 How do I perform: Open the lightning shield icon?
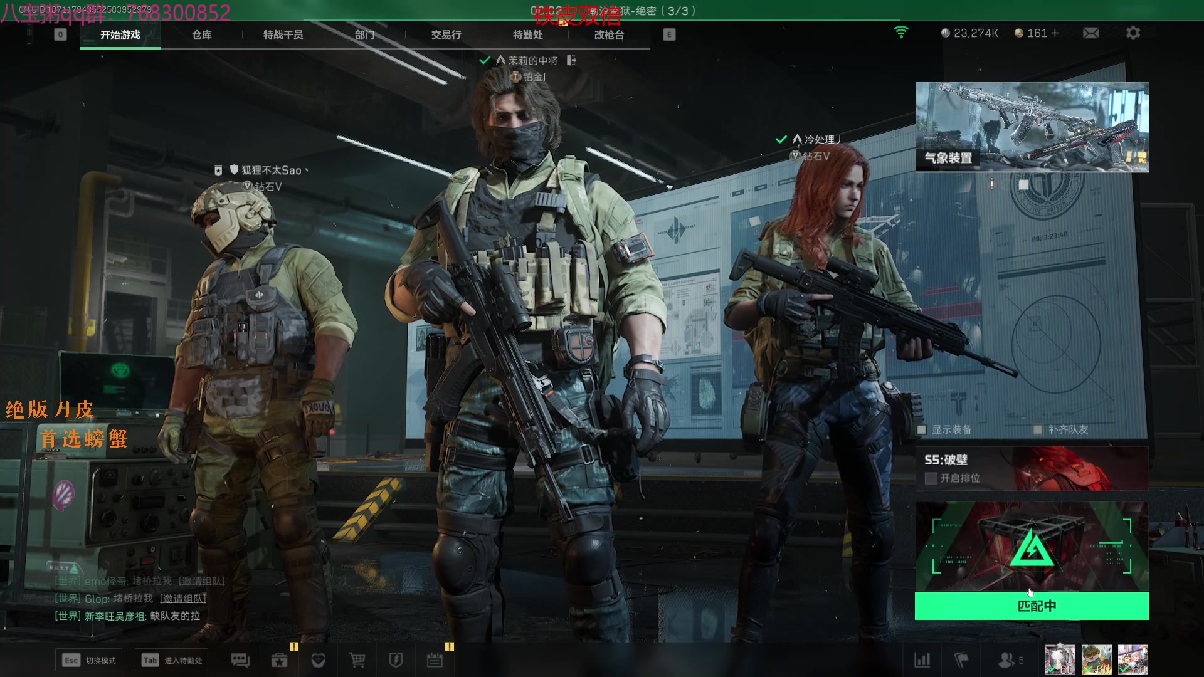pos(396,660)
